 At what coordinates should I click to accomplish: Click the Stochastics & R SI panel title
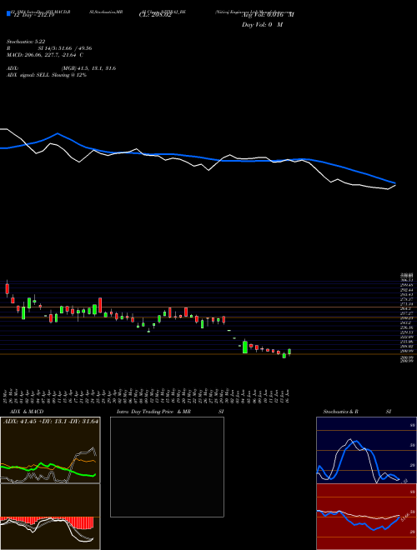[x=357, y=412]
